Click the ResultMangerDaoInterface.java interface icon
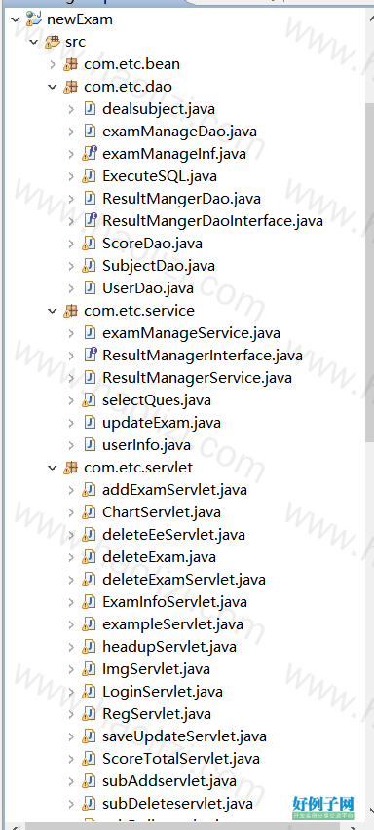The height and width of the screenshot is (830, 374). (90, 220)
